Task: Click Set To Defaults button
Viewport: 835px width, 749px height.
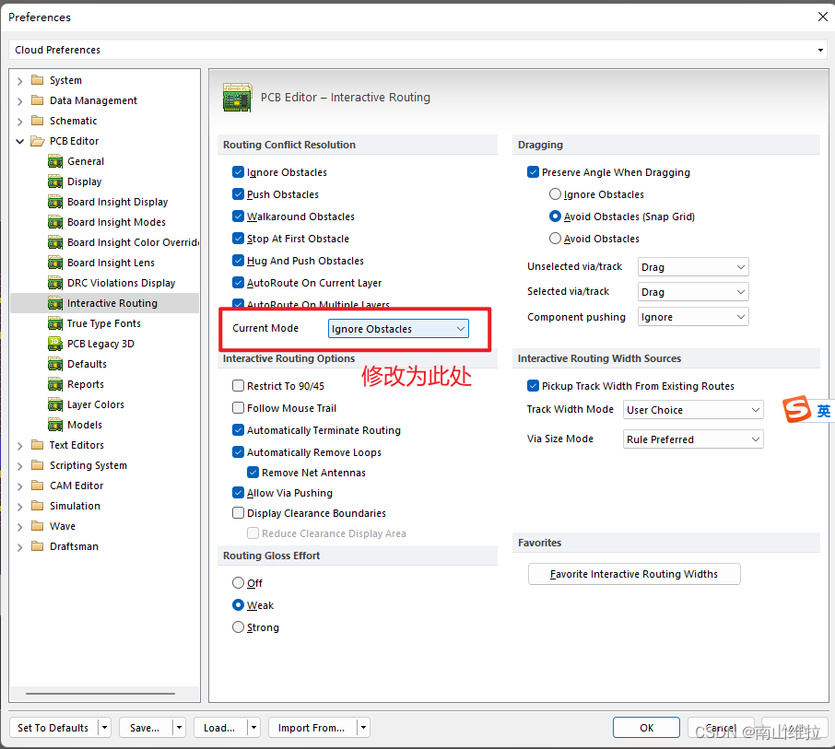Action: pos(53,727)
